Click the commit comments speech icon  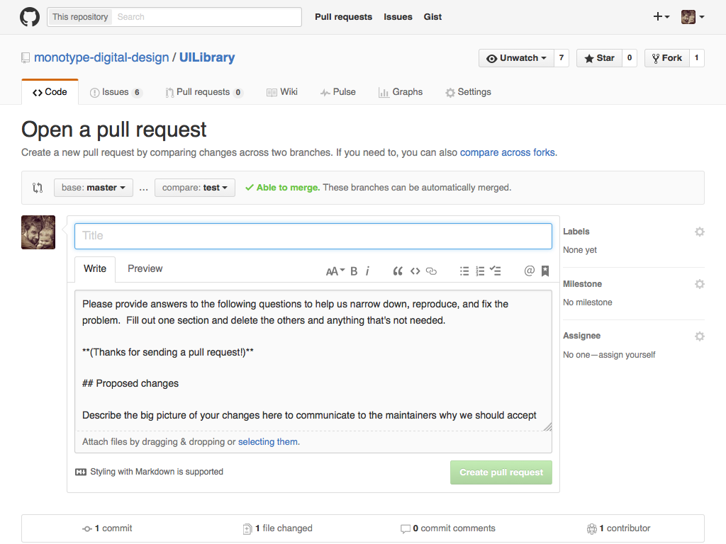pos(405,528)
